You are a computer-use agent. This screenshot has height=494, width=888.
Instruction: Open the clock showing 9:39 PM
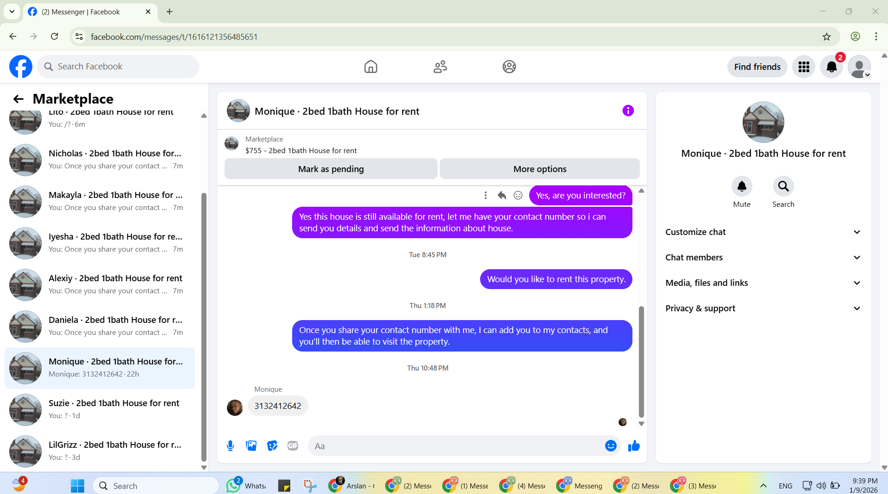(864, 485)
